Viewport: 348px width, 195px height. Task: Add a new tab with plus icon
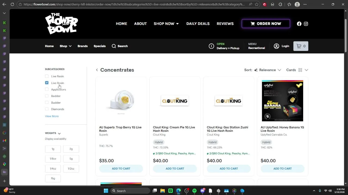(4, 181)
